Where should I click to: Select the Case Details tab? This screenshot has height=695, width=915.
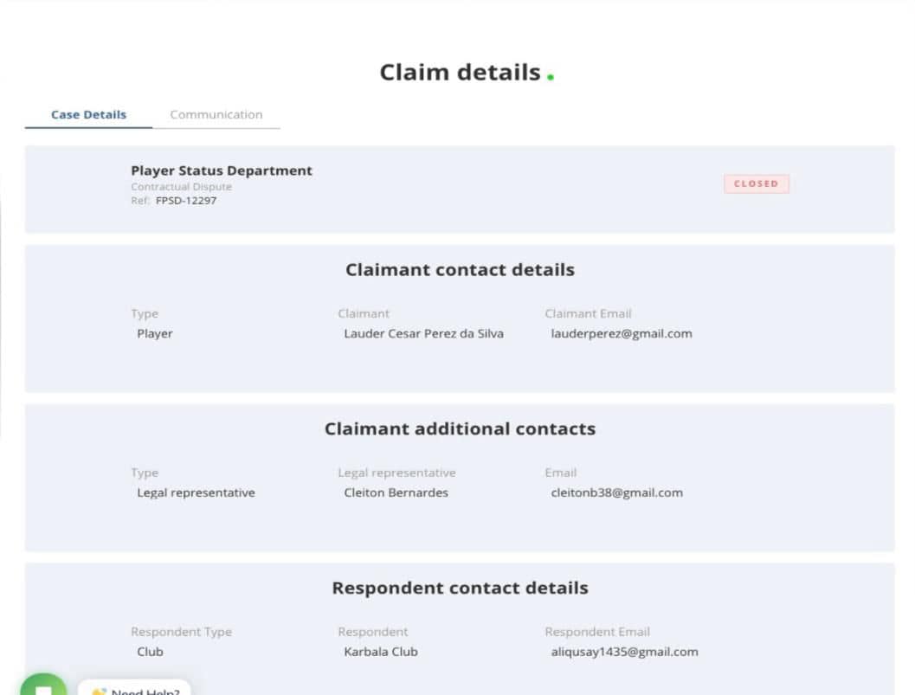pyautogui.click(x=88, y=114)
